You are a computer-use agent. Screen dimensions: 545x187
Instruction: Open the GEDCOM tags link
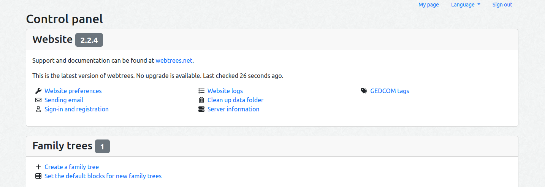point(390,91)
